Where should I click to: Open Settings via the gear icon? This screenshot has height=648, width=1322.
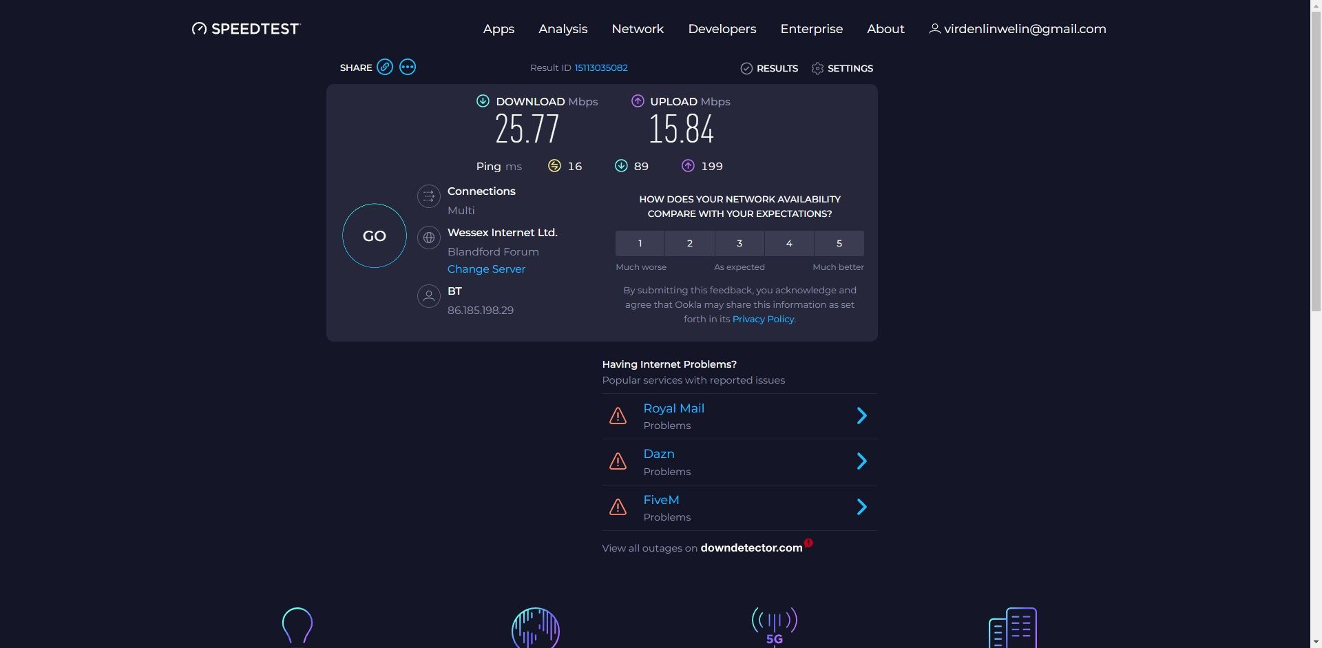click(x=817, y=68)
